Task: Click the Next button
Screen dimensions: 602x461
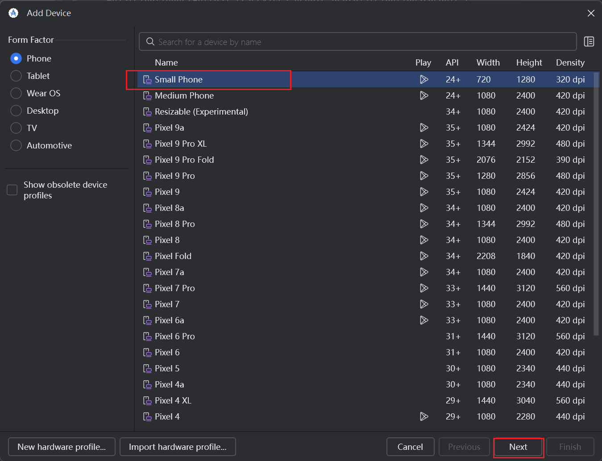Action: 518,447
